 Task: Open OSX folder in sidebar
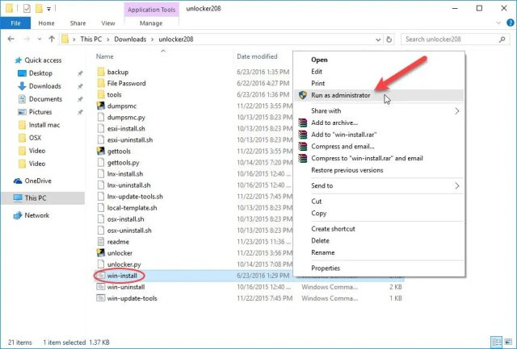(x=35, y=138)
